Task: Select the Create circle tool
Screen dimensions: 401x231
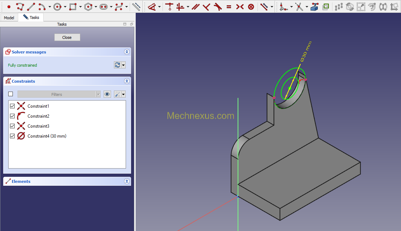Action: 57,7
